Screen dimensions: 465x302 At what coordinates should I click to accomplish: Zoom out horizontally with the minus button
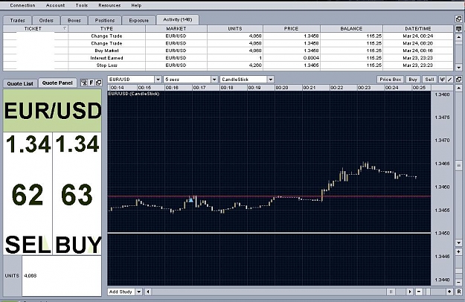point(419,292)
